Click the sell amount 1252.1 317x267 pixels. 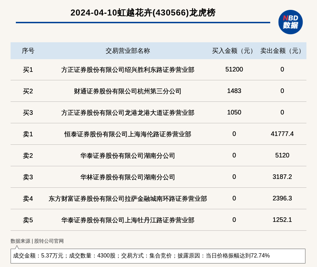[282, 220]
